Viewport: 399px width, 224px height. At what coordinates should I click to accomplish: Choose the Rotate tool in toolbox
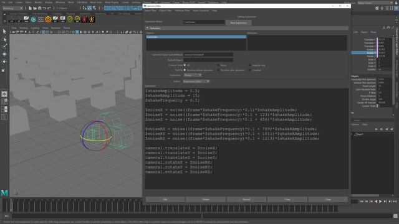[4, 62]
